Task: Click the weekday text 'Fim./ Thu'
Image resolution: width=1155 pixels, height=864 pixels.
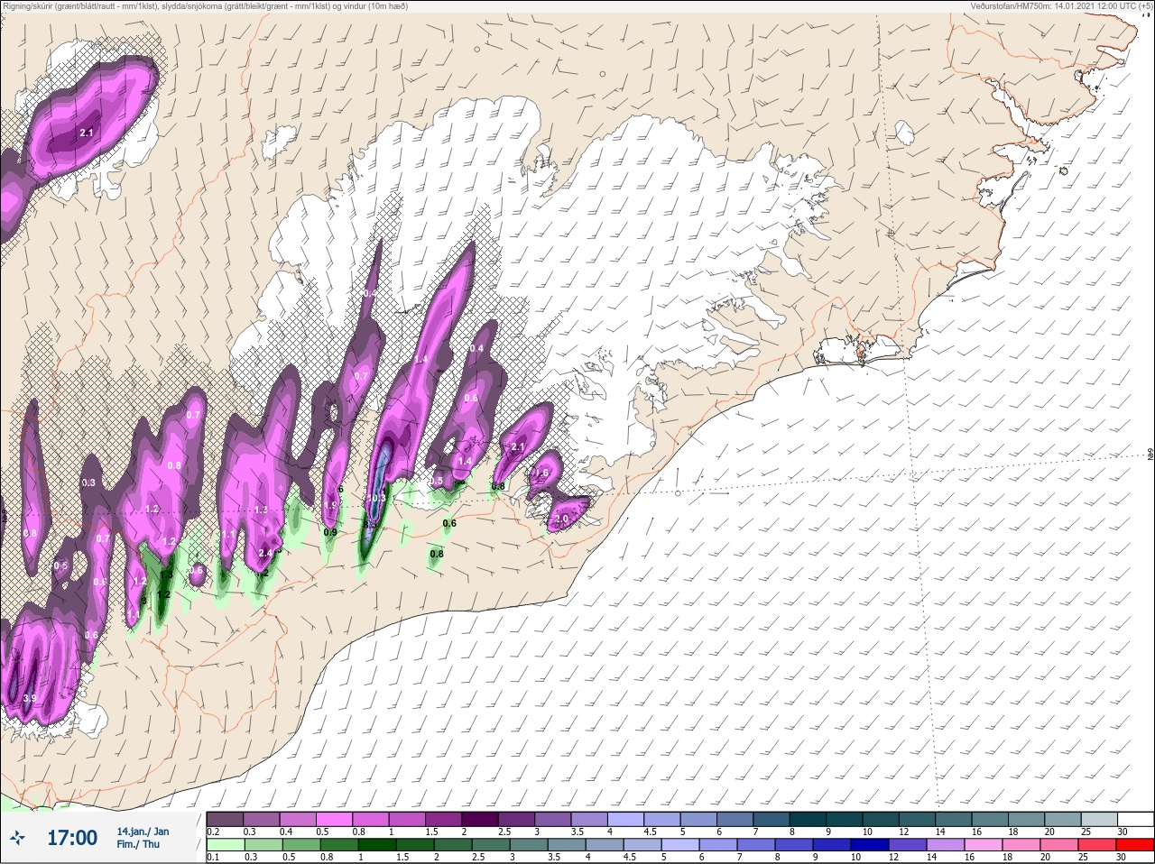Action: point(138,844)
